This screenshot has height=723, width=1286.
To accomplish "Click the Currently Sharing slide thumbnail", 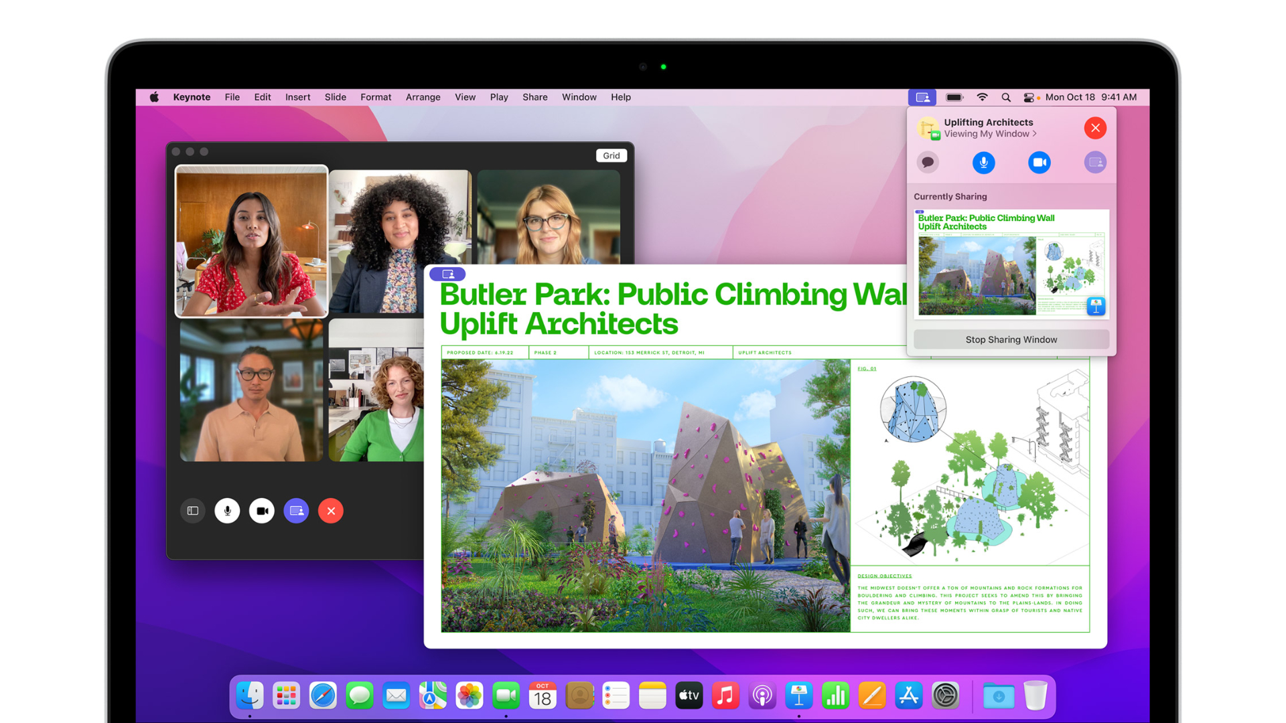I will [1011, 264].
